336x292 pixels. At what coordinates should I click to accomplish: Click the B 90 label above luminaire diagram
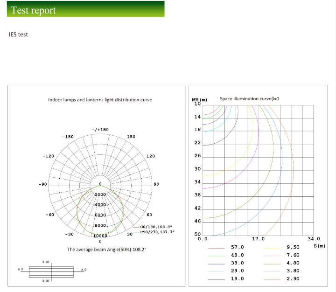(46, 262)
